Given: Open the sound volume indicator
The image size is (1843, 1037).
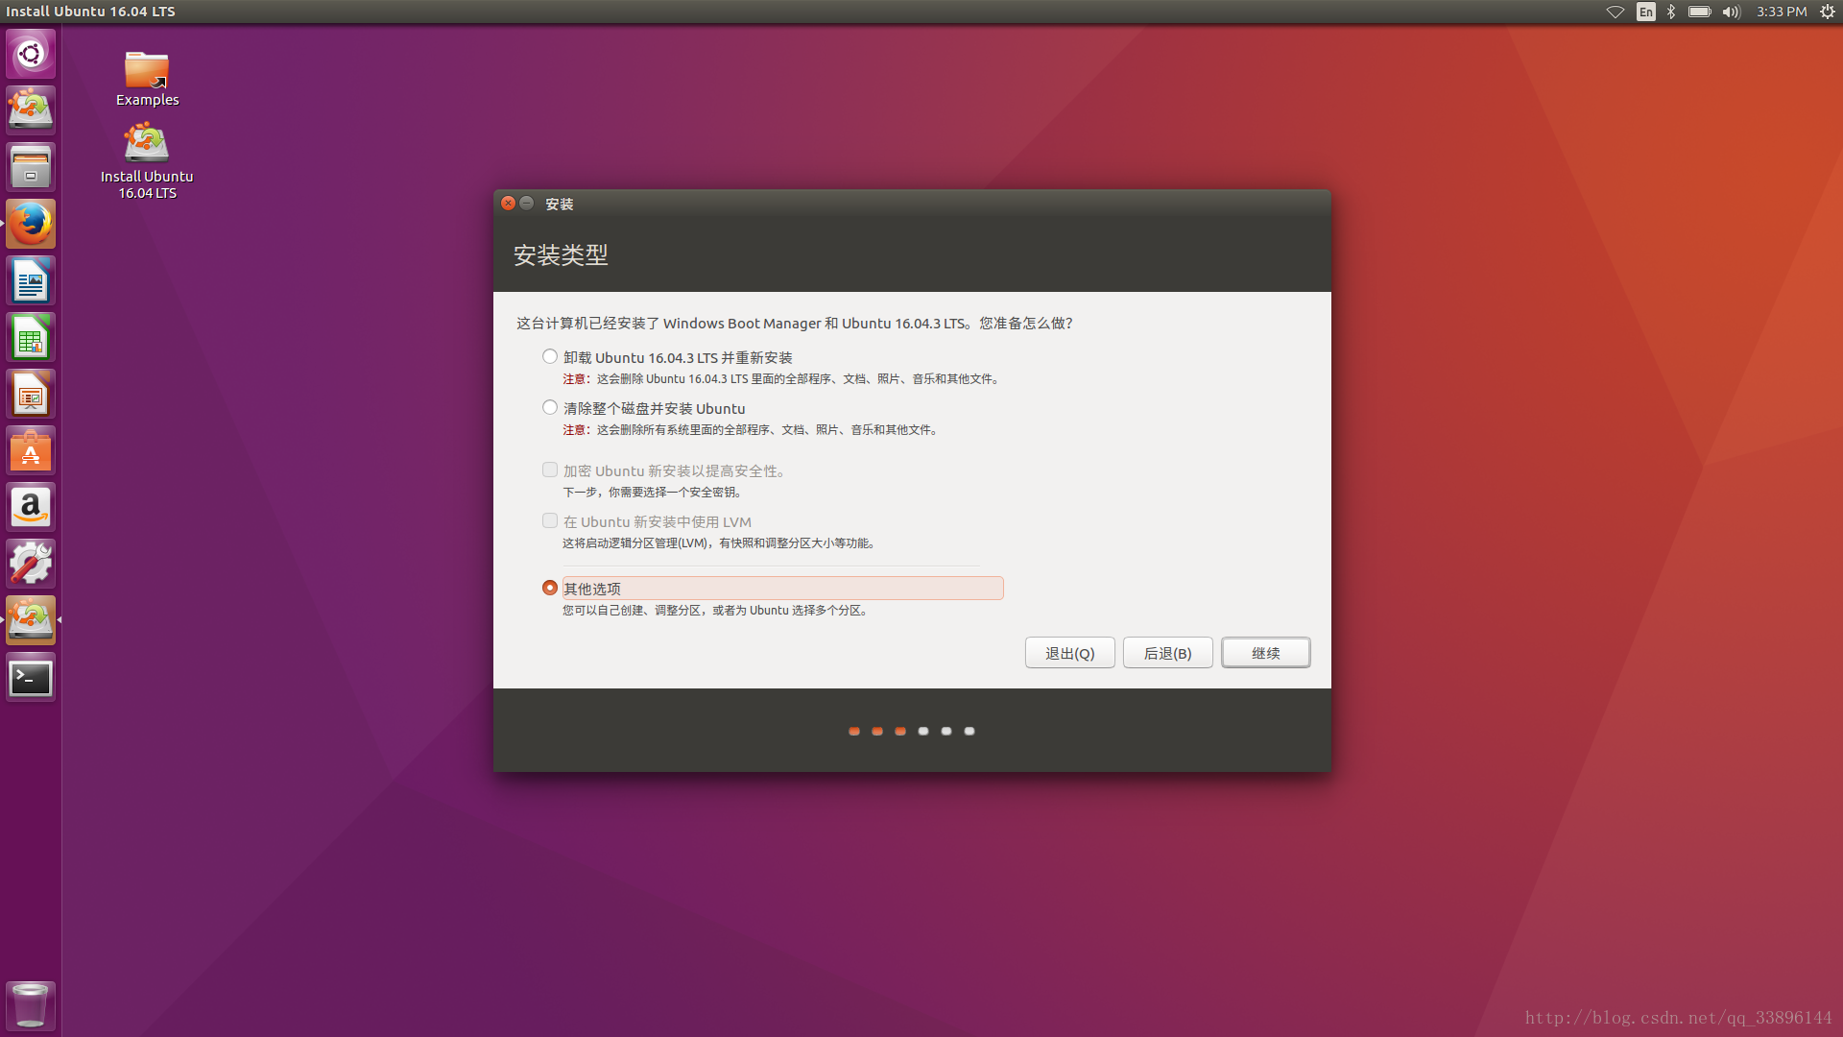Looking at the screenshot, I should (x=1732, y=12).
